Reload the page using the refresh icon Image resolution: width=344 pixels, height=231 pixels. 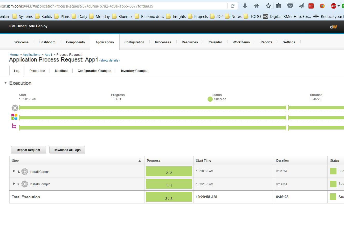pos(233,5)
